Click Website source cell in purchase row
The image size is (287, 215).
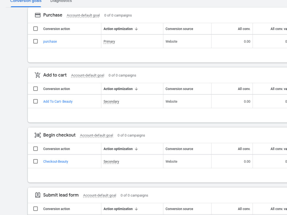(x=171, y=42)
